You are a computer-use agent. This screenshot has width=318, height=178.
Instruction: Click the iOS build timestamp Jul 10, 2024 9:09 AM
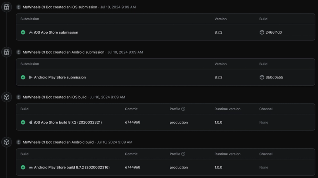point(107,97)
